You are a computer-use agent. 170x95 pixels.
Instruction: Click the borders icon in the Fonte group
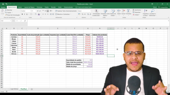coord(31,14)
